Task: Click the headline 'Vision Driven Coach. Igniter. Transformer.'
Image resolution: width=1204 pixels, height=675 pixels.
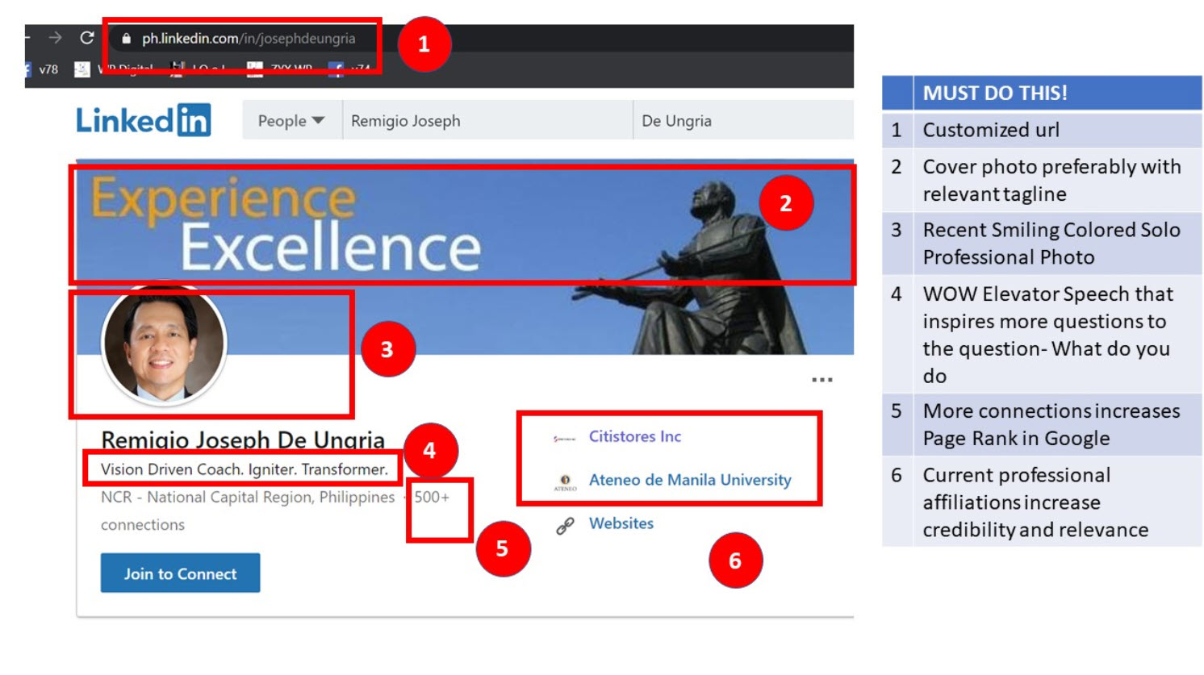Action: tap(244, 469)
